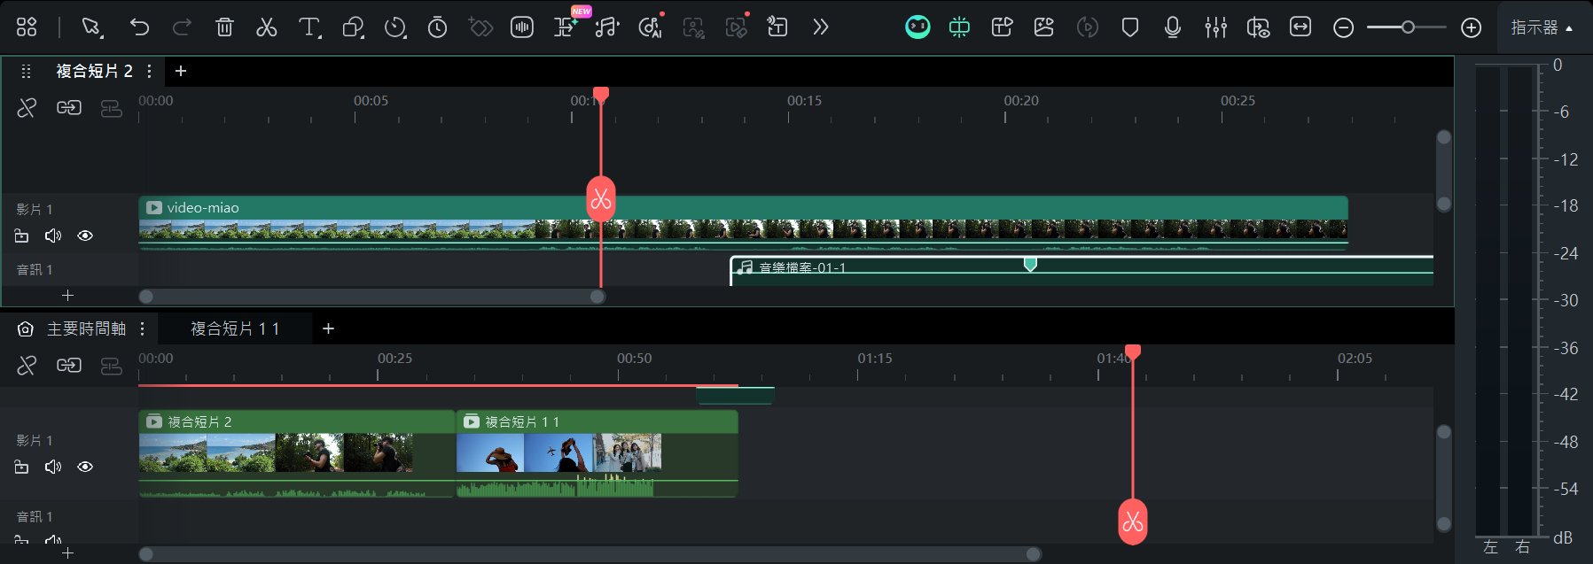The width and height of the screenshot is (1593, 564).
Task: Show more toolbar tools via chevron
Action: pos(820,27)
